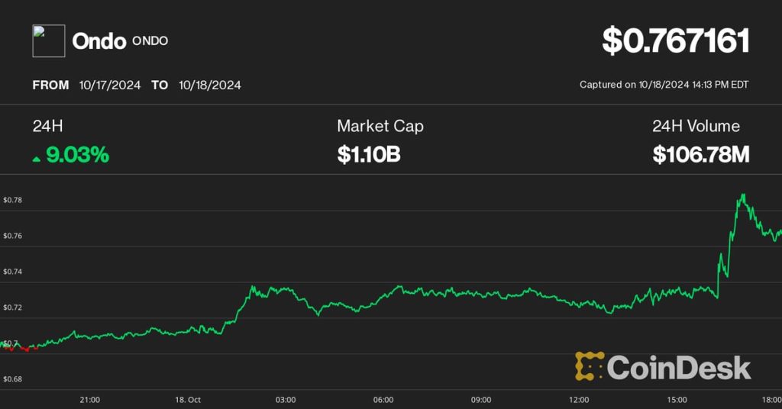Image resolution: width=782 pixels, height=409 pixels.
Task: Click the Captured on timestamp text
Action: tap(664, 85)
